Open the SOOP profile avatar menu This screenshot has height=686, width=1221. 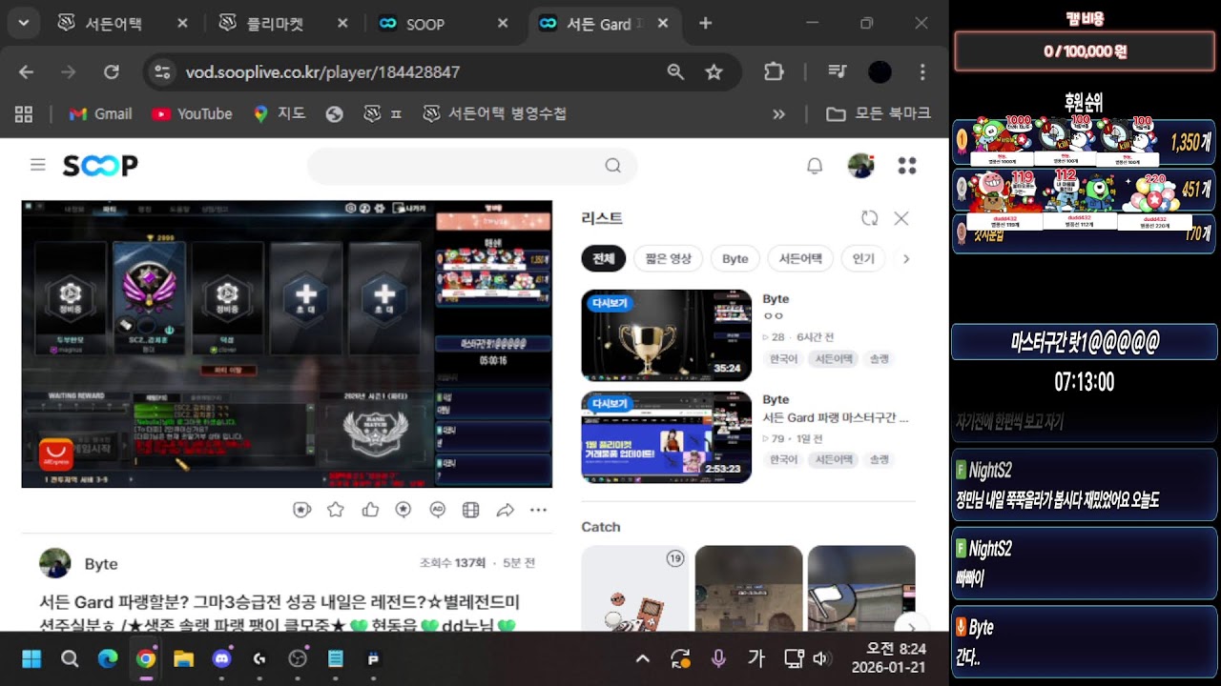(860, 166)
